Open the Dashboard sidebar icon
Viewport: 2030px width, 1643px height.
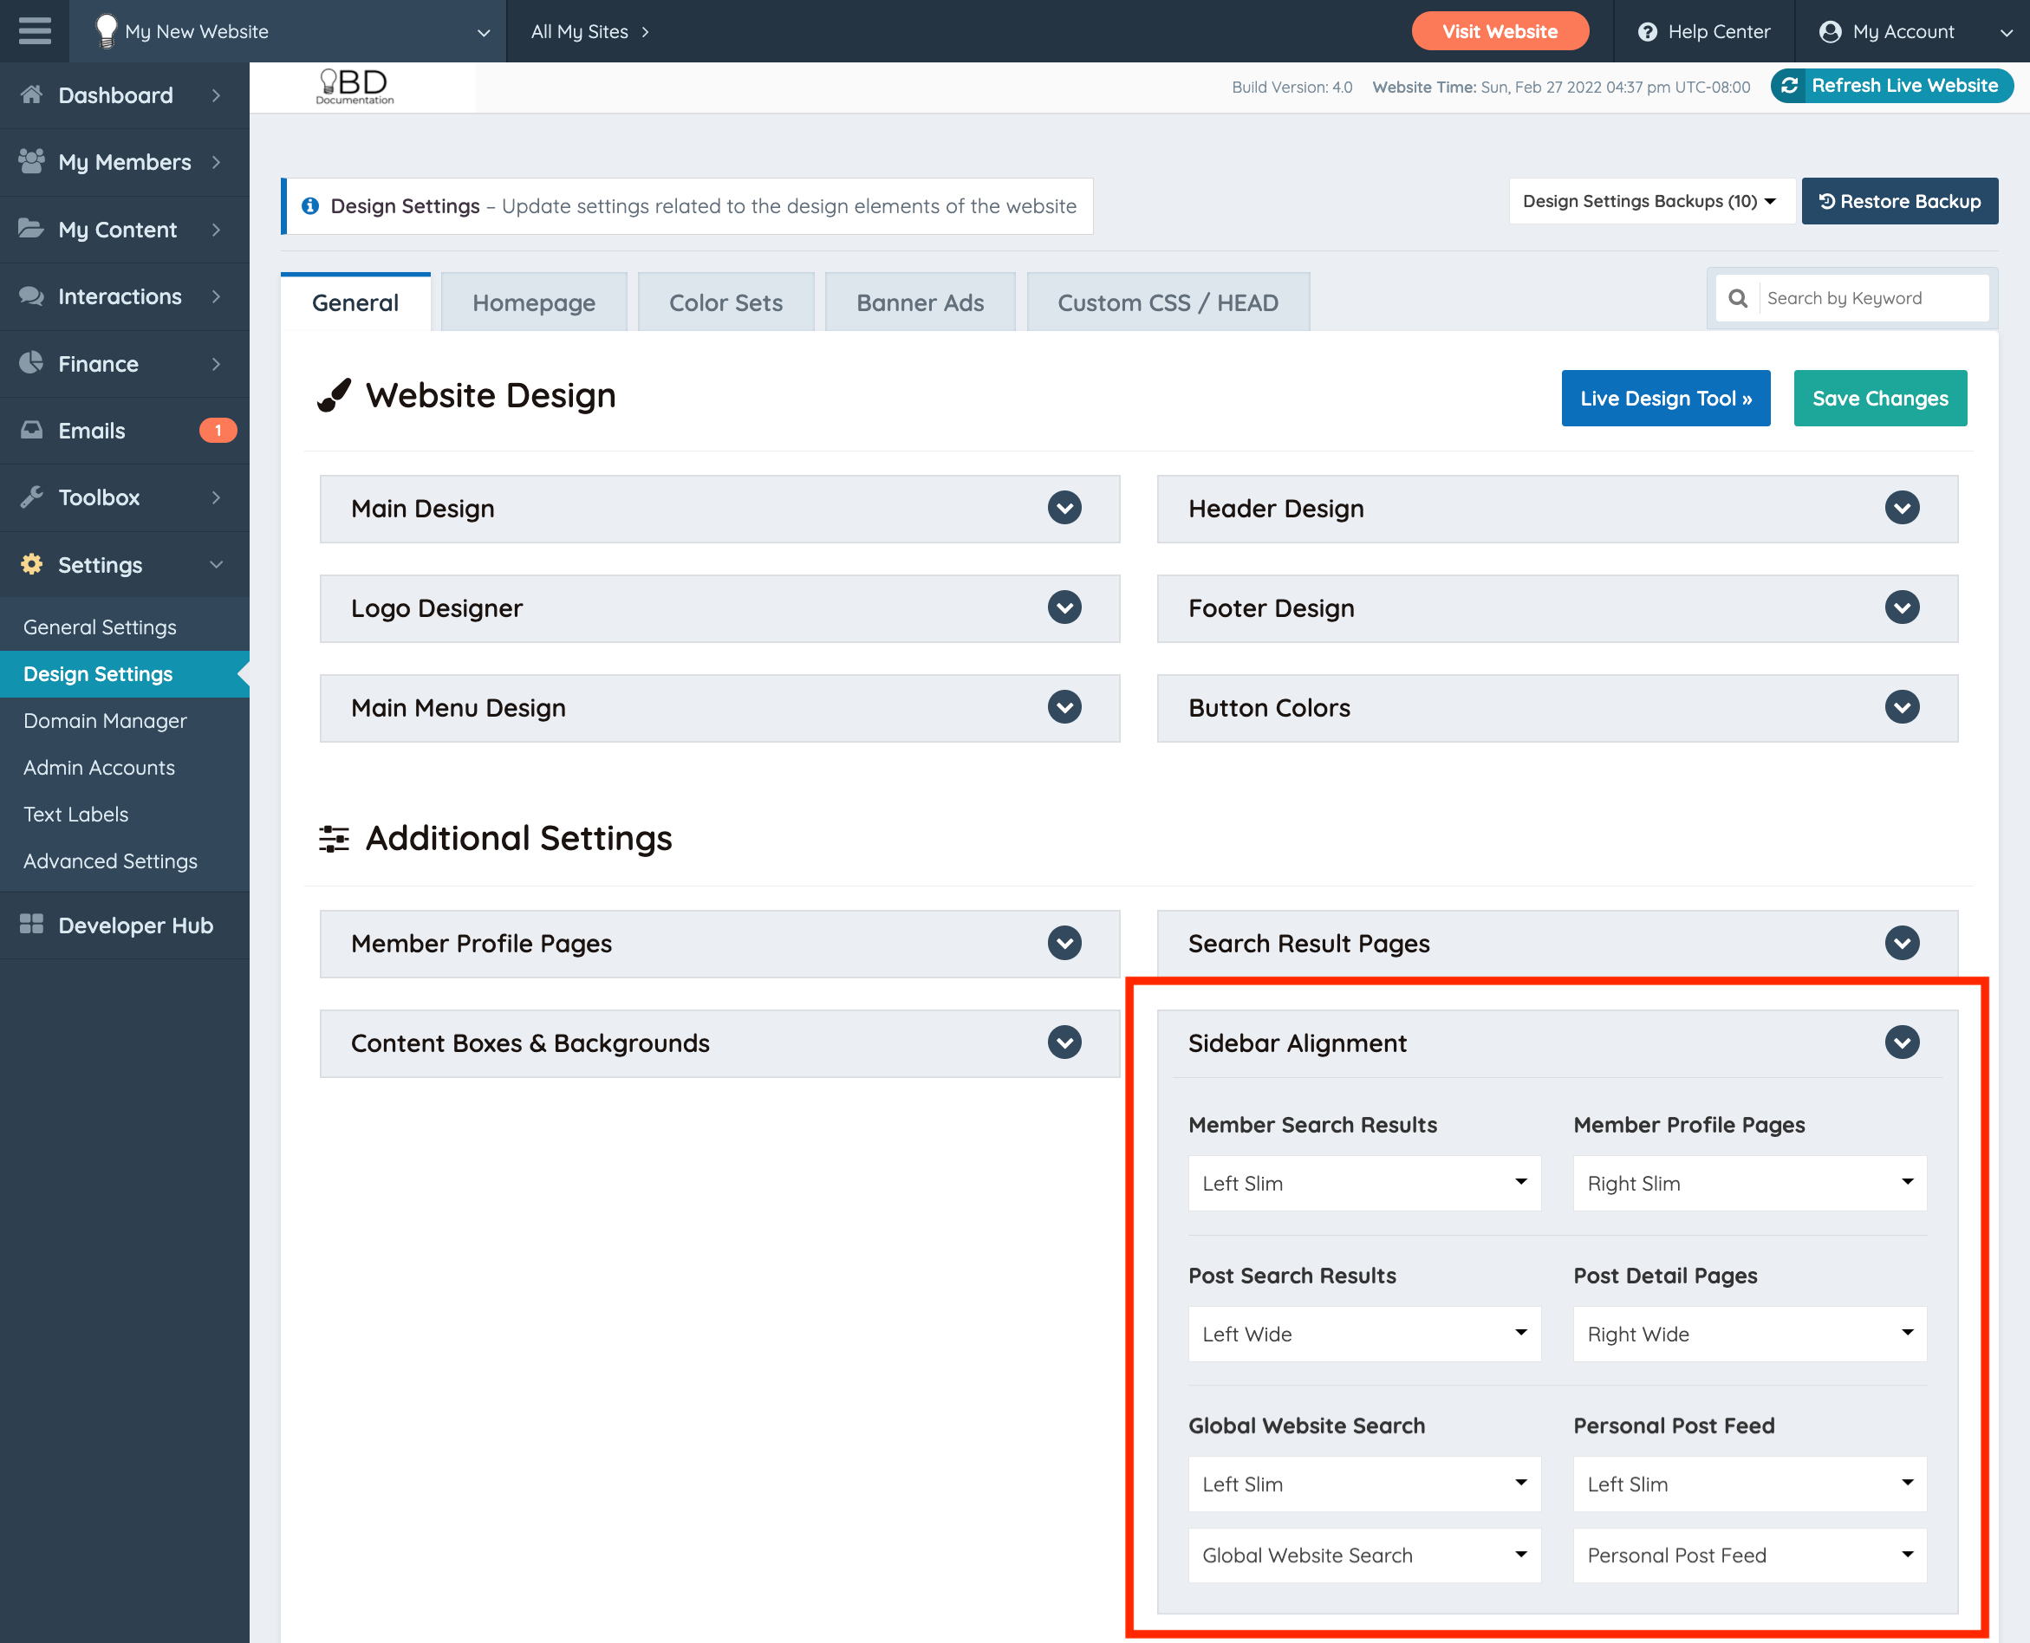[x=31, y=94]
